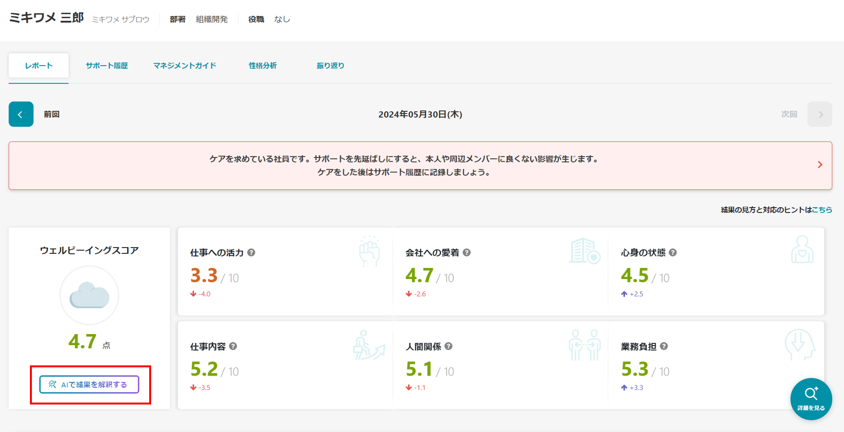Switch to the サポート履歴 tab
The image size is (844, 432).
pos(107,66)
